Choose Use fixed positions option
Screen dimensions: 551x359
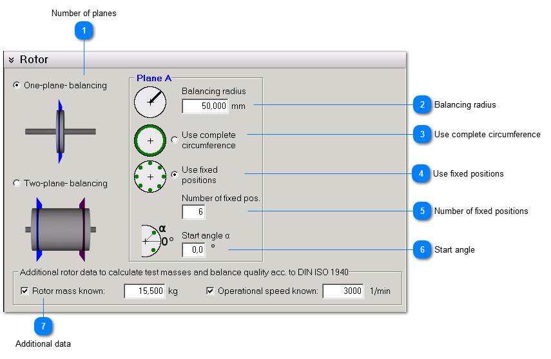[x=175, y=175]
